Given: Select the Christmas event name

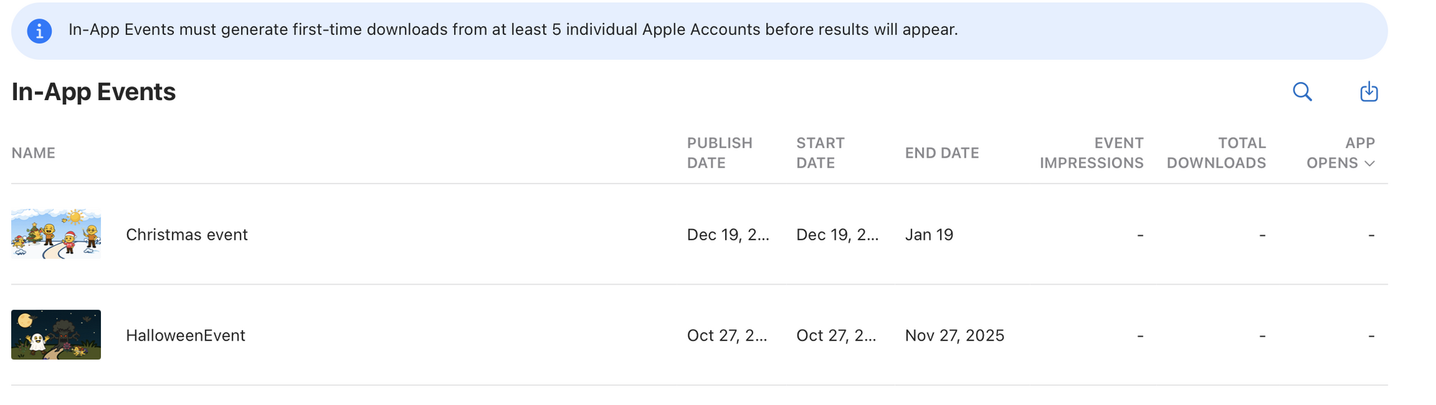Looking at the screenshot, I should [x=187, y=235].
